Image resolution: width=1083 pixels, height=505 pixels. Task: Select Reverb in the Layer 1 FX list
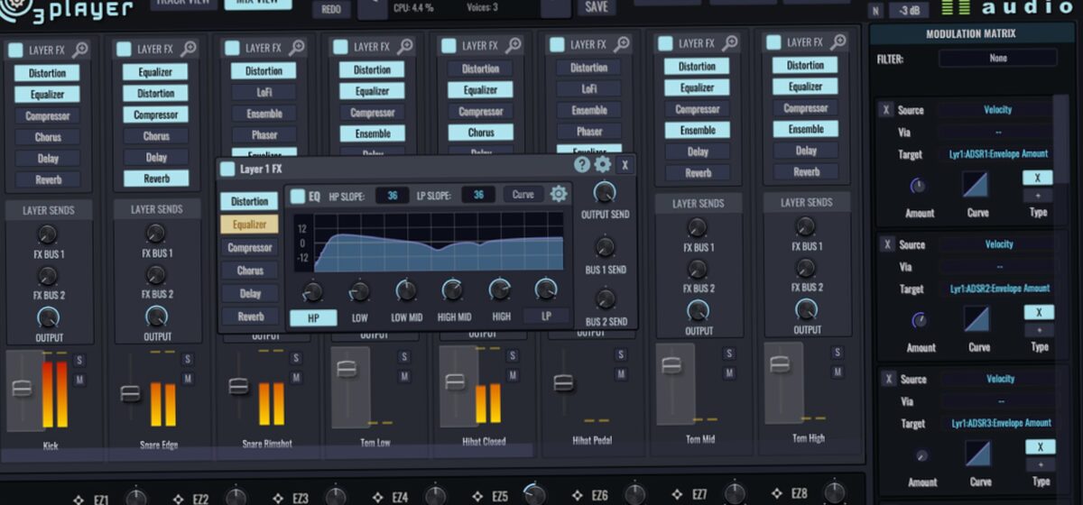coord(250,317)
